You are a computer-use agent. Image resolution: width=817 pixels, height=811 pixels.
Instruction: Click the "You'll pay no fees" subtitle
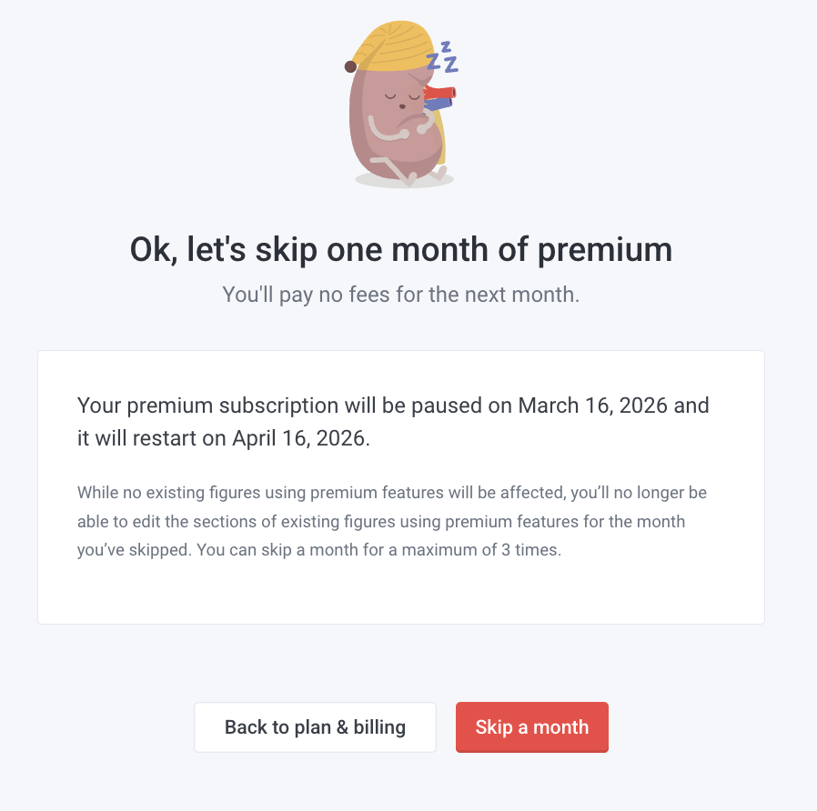tap(400, 295)
